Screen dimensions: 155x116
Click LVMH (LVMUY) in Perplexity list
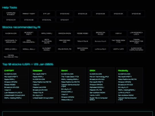click(x=124, y=93)
